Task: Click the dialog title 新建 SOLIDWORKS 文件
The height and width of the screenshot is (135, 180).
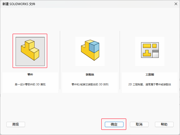Action: [19, 4]
